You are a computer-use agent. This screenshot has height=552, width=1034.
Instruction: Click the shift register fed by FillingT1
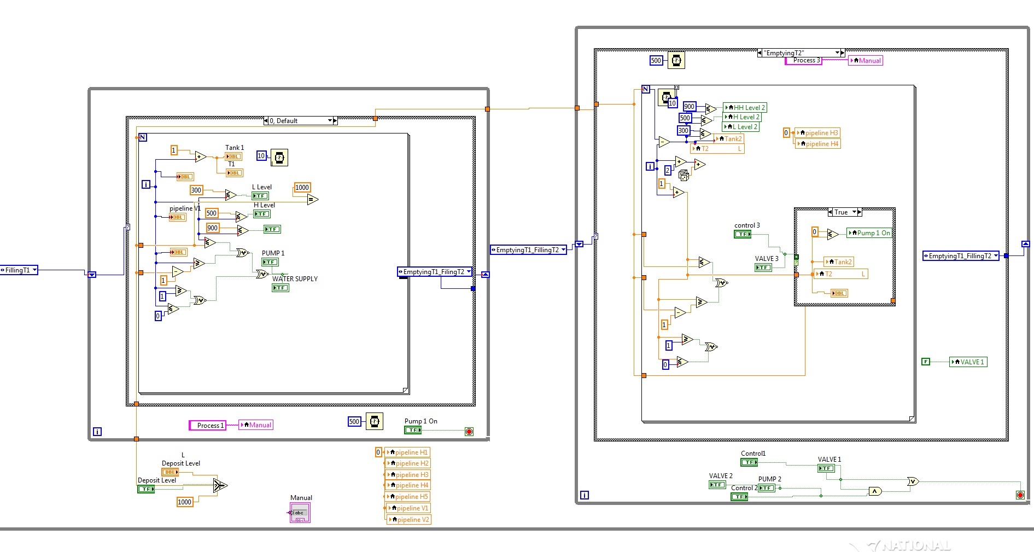point(92,275)
